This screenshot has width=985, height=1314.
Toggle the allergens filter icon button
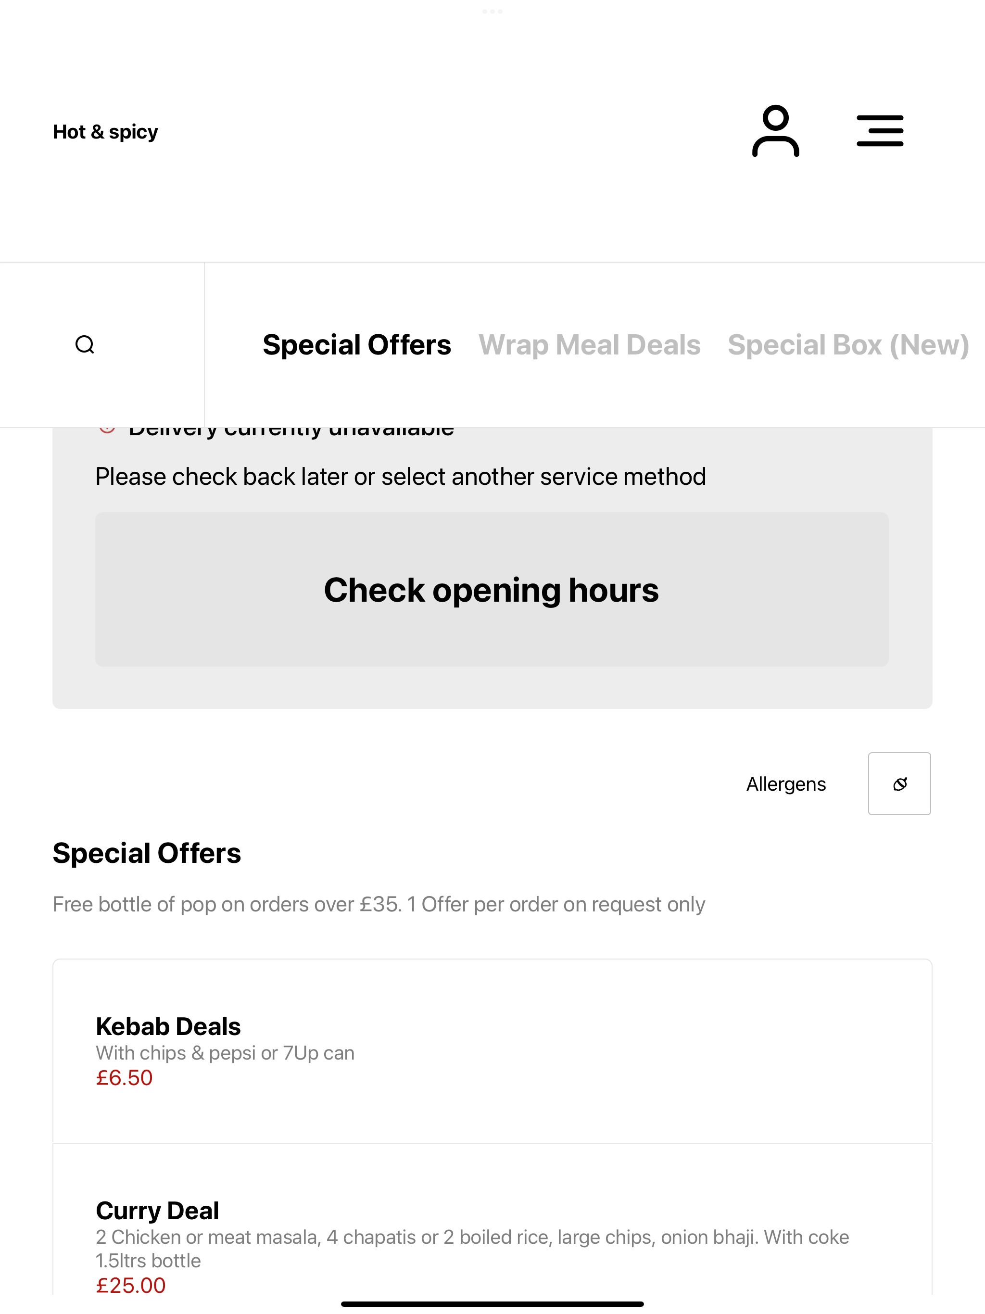pyautogui.click(x=899, y=783)
